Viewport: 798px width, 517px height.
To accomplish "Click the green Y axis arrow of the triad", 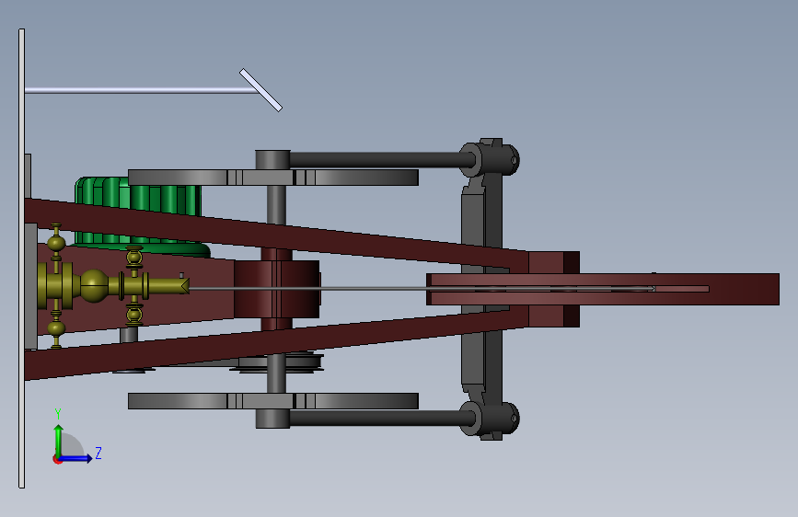I will point(59,441).
